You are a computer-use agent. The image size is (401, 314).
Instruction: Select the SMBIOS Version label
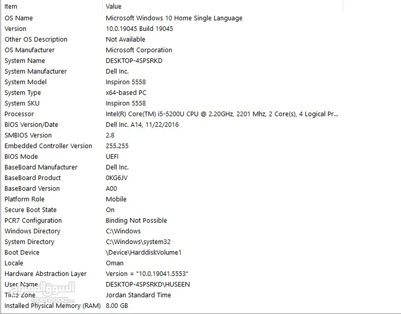coord(28,135)
